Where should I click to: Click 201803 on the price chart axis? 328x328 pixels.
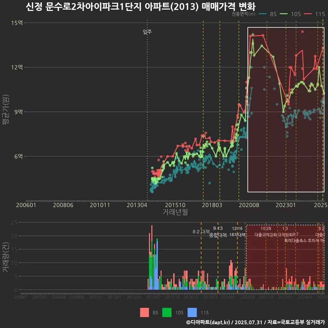coord(212,205)
